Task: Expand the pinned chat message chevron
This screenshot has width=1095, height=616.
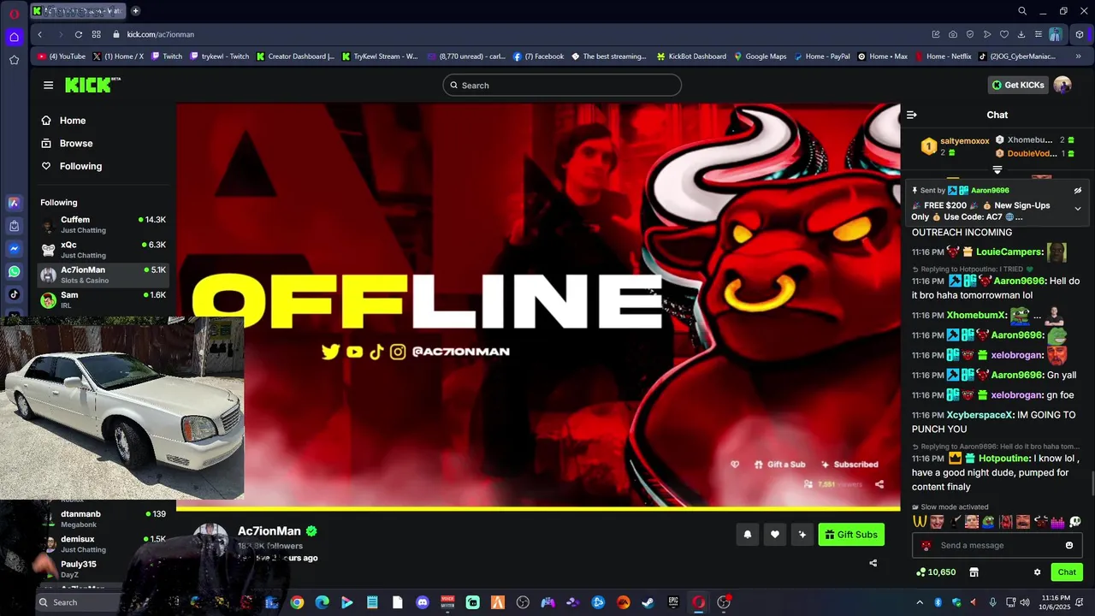Action: [x=1078, y=209]
